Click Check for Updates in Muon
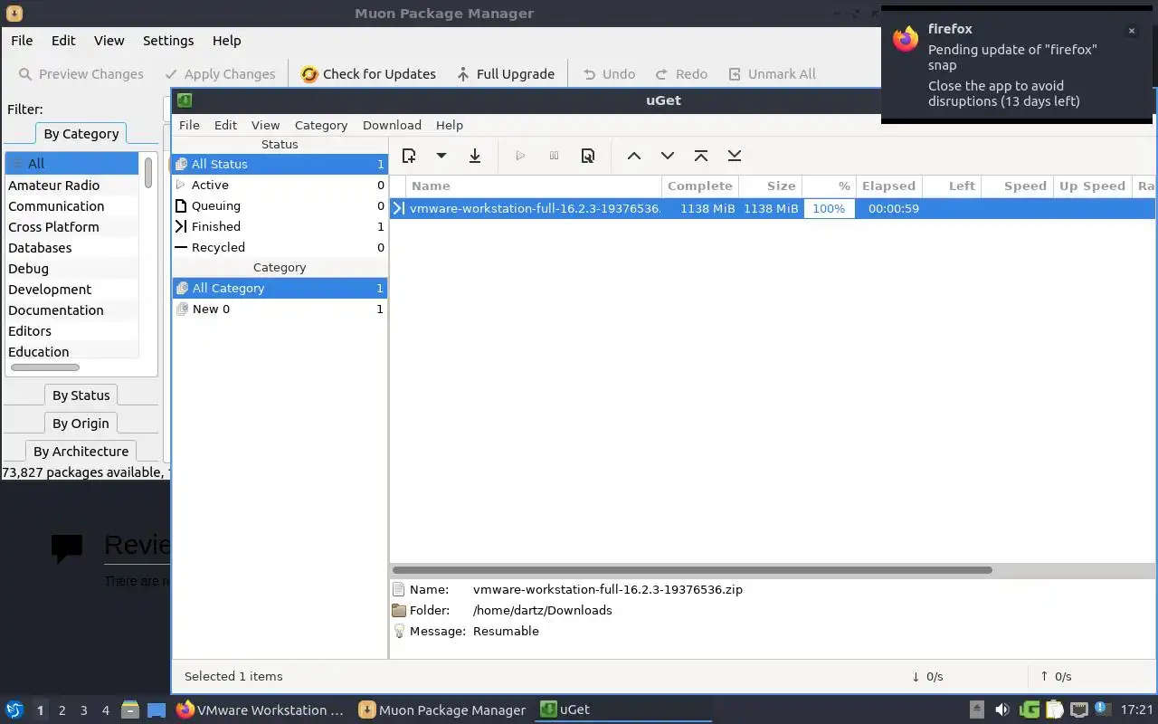 point(368,74)
